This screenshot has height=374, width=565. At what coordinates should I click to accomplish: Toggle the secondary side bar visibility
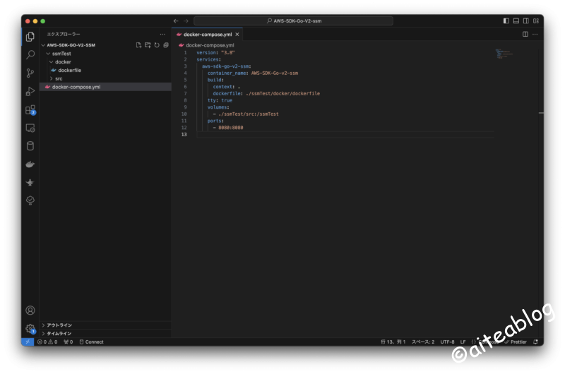[526, 21]
